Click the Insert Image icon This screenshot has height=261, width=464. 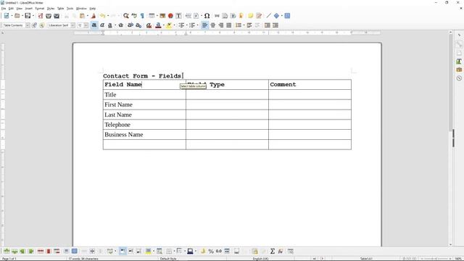click(x=162, y=16)
